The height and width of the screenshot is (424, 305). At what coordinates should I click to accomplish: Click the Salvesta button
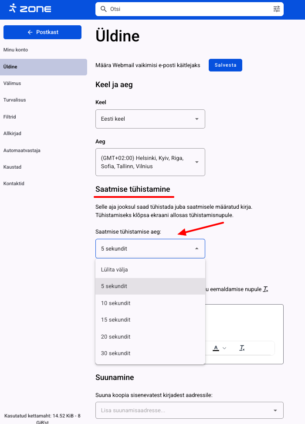click(x=225, y=65)
